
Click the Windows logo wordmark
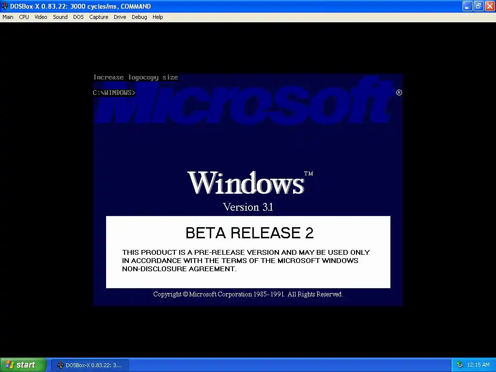[246, 183]
